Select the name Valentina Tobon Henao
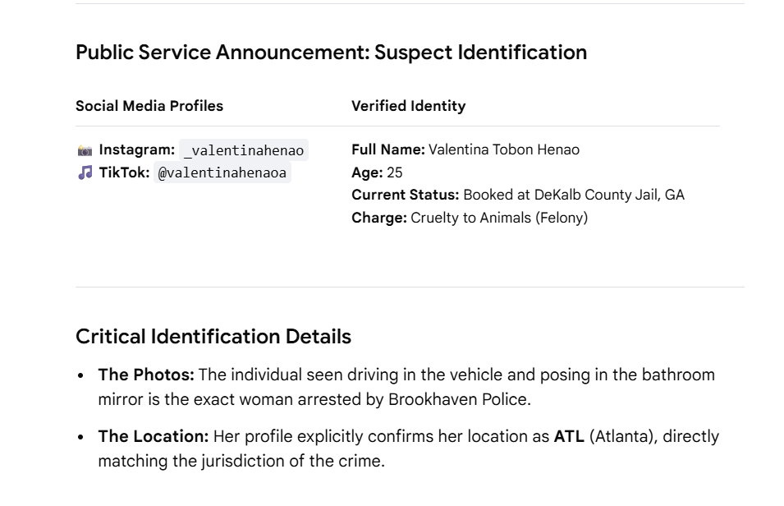This screenshot has width=784, height=506. click(x=504, y=149)
